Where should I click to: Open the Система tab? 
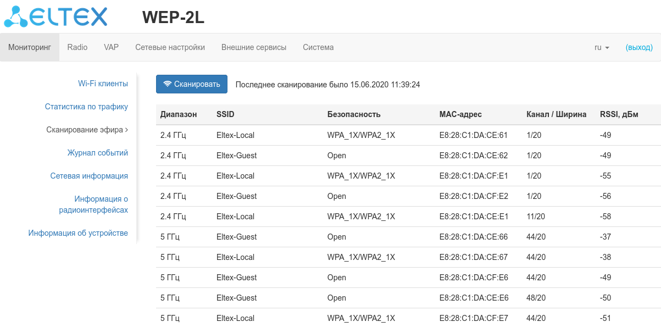coord(318,47)
